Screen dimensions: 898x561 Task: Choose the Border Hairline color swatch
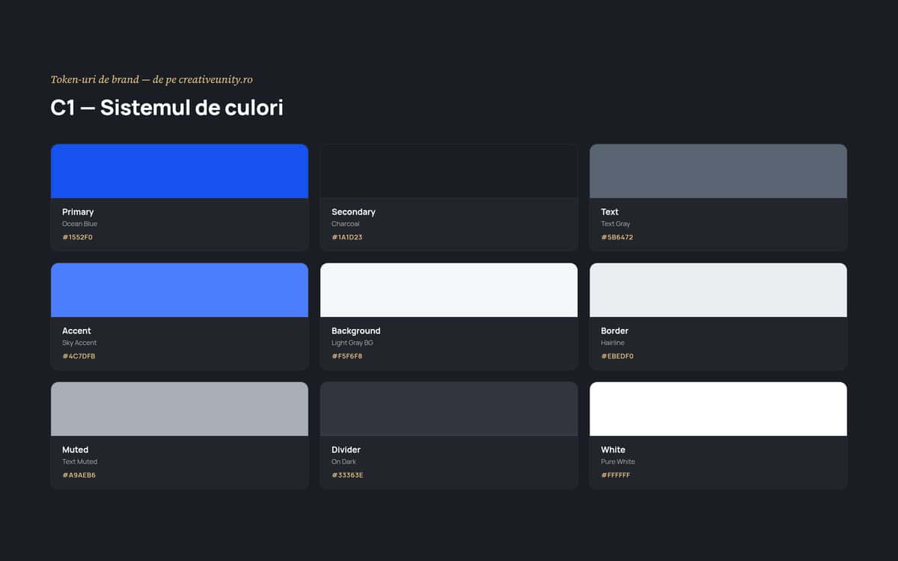point(718,290)
